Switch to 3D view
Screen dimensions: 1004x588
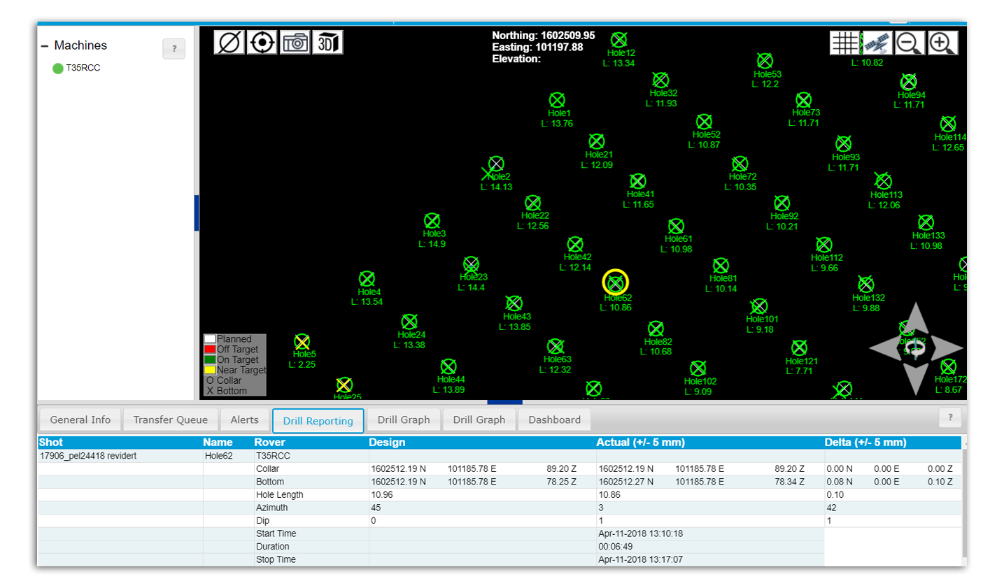(x=328, y=42)
